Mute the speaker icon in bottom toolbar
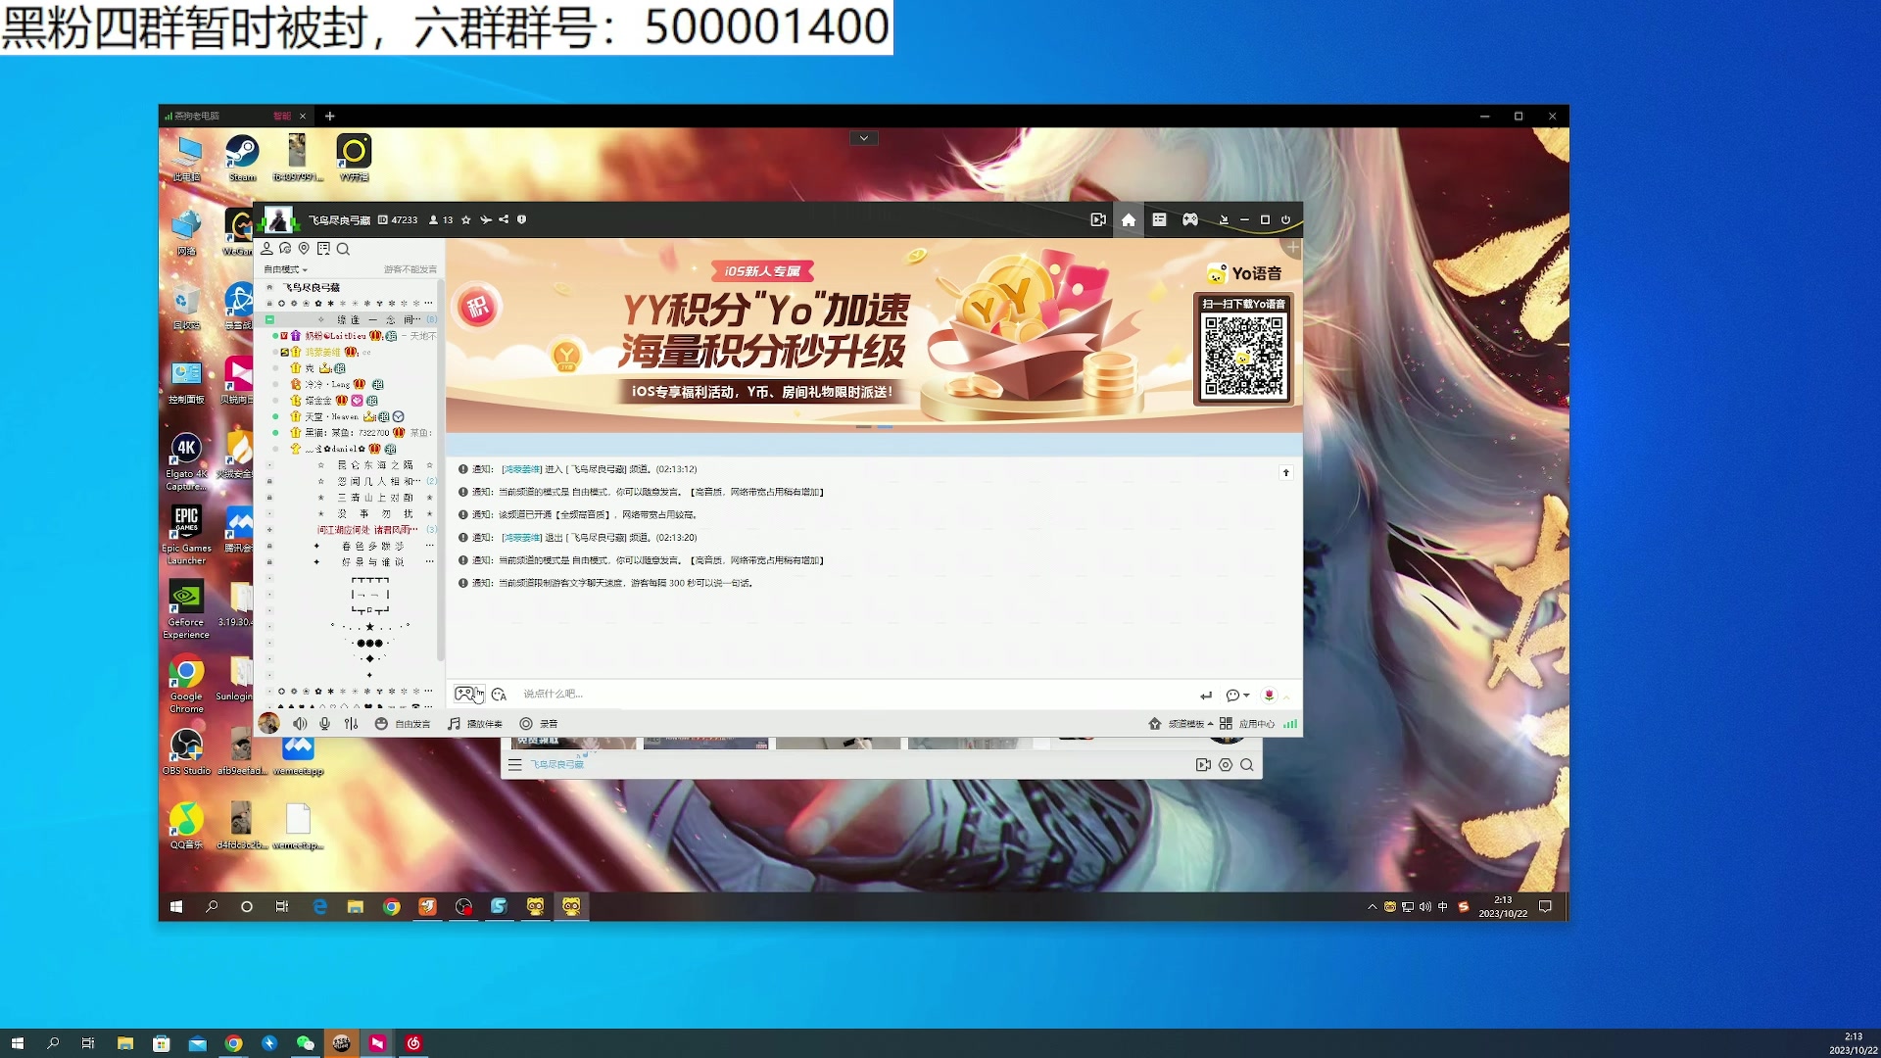The width and height of the screenshot is (1881, 1058). point(300,723)
